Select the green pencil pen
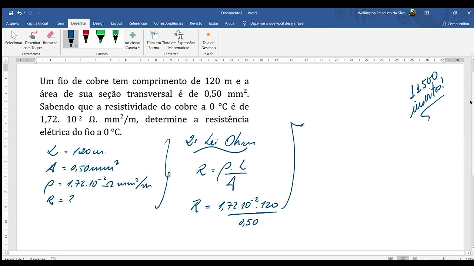The width and height of the screenshot is (474, 266). point(115,37)
